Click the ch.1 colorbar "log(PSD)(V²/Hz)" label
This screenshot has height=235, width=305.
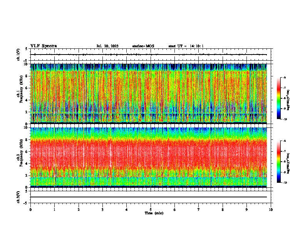coord(288,100)
